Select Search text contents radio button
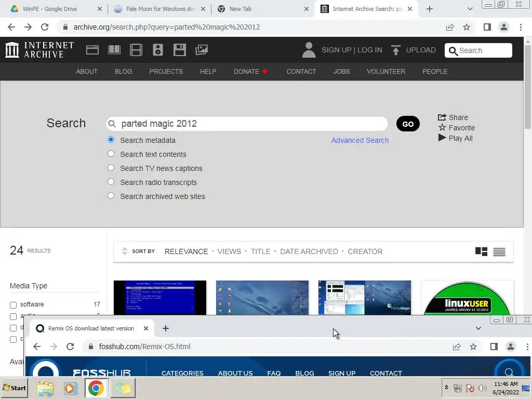The image size is (532, 399). (111, 154)
